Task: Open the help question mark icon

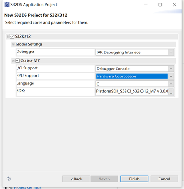Action: click(9, 179)
